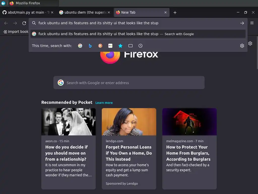The width and height of the screenshot is (258, 194).
Task: Search this time with Bing icon
Action: coord(90,46)
